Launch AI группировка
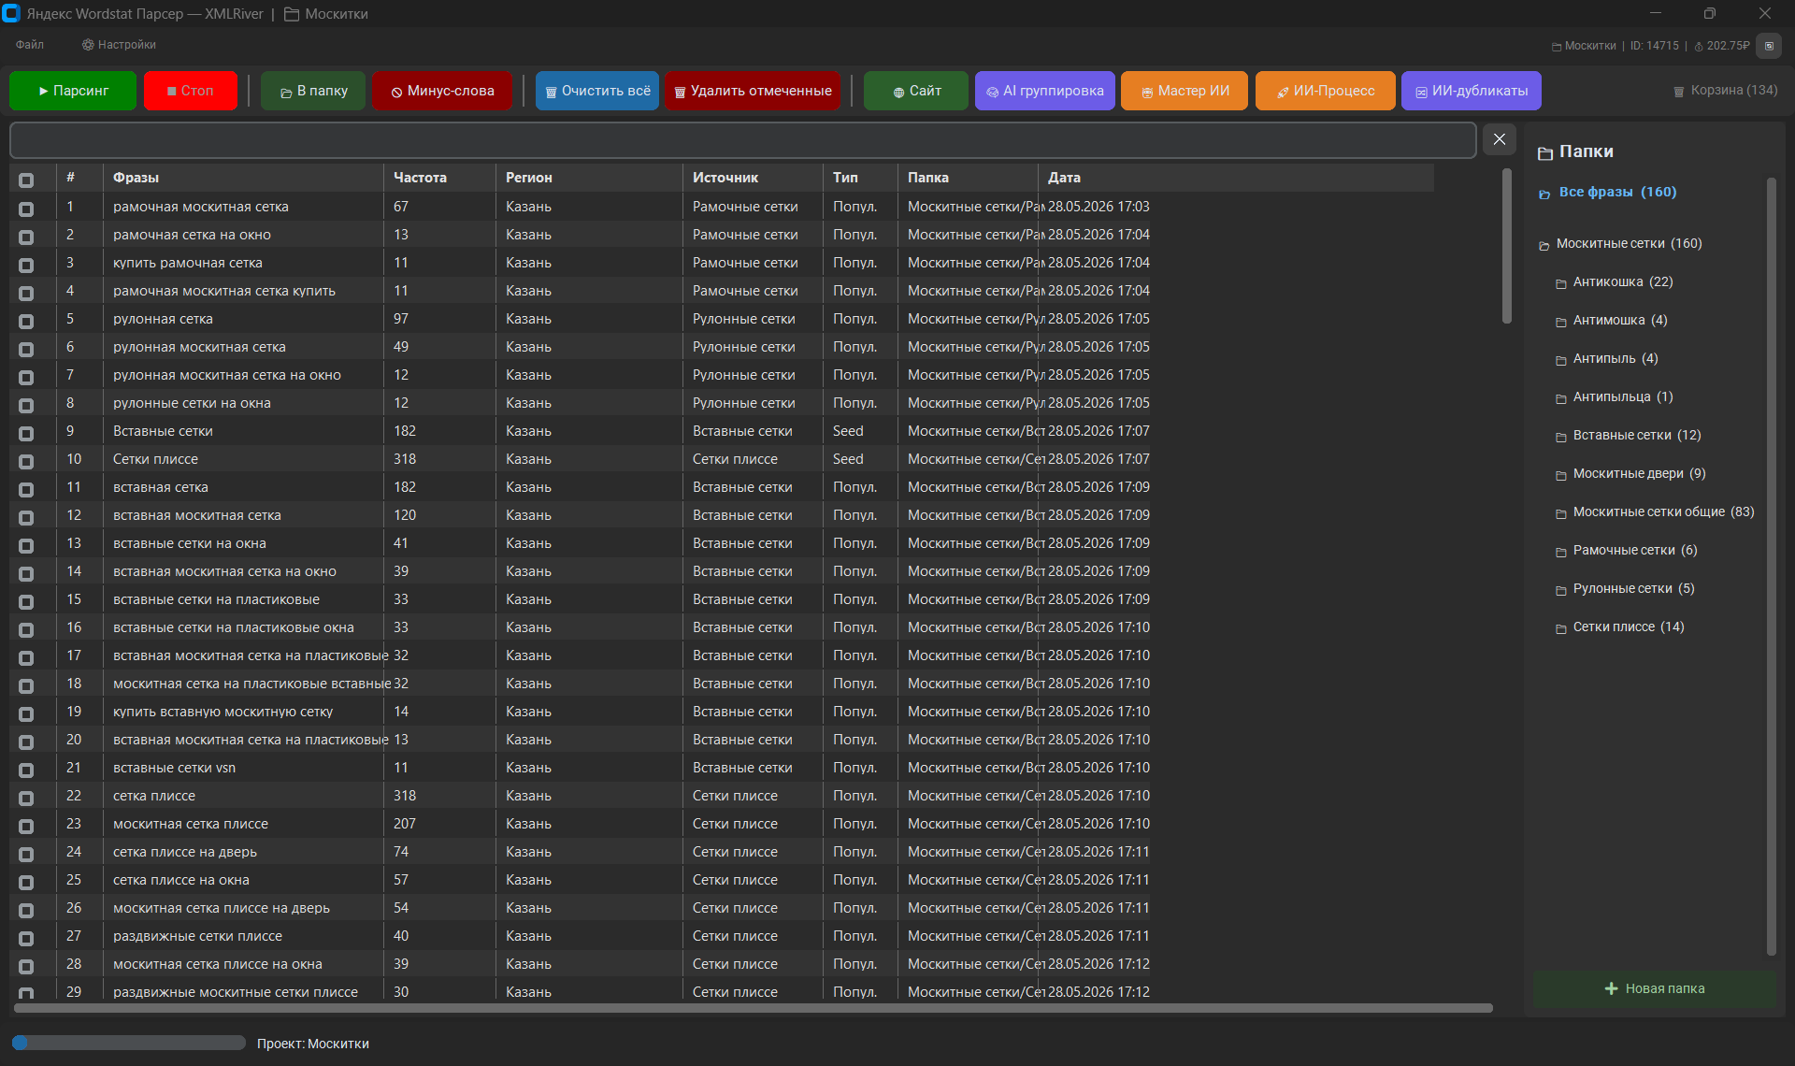This screenshot has height=1066, width=1795. point(1045,91)
